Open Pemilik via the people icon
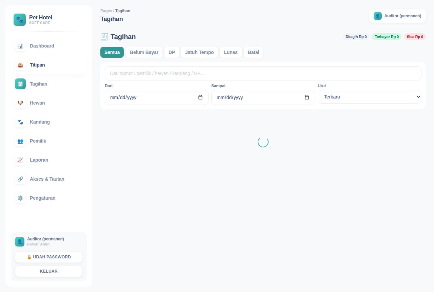This screenshot has height=292, width=434. [x=20, y=141]
